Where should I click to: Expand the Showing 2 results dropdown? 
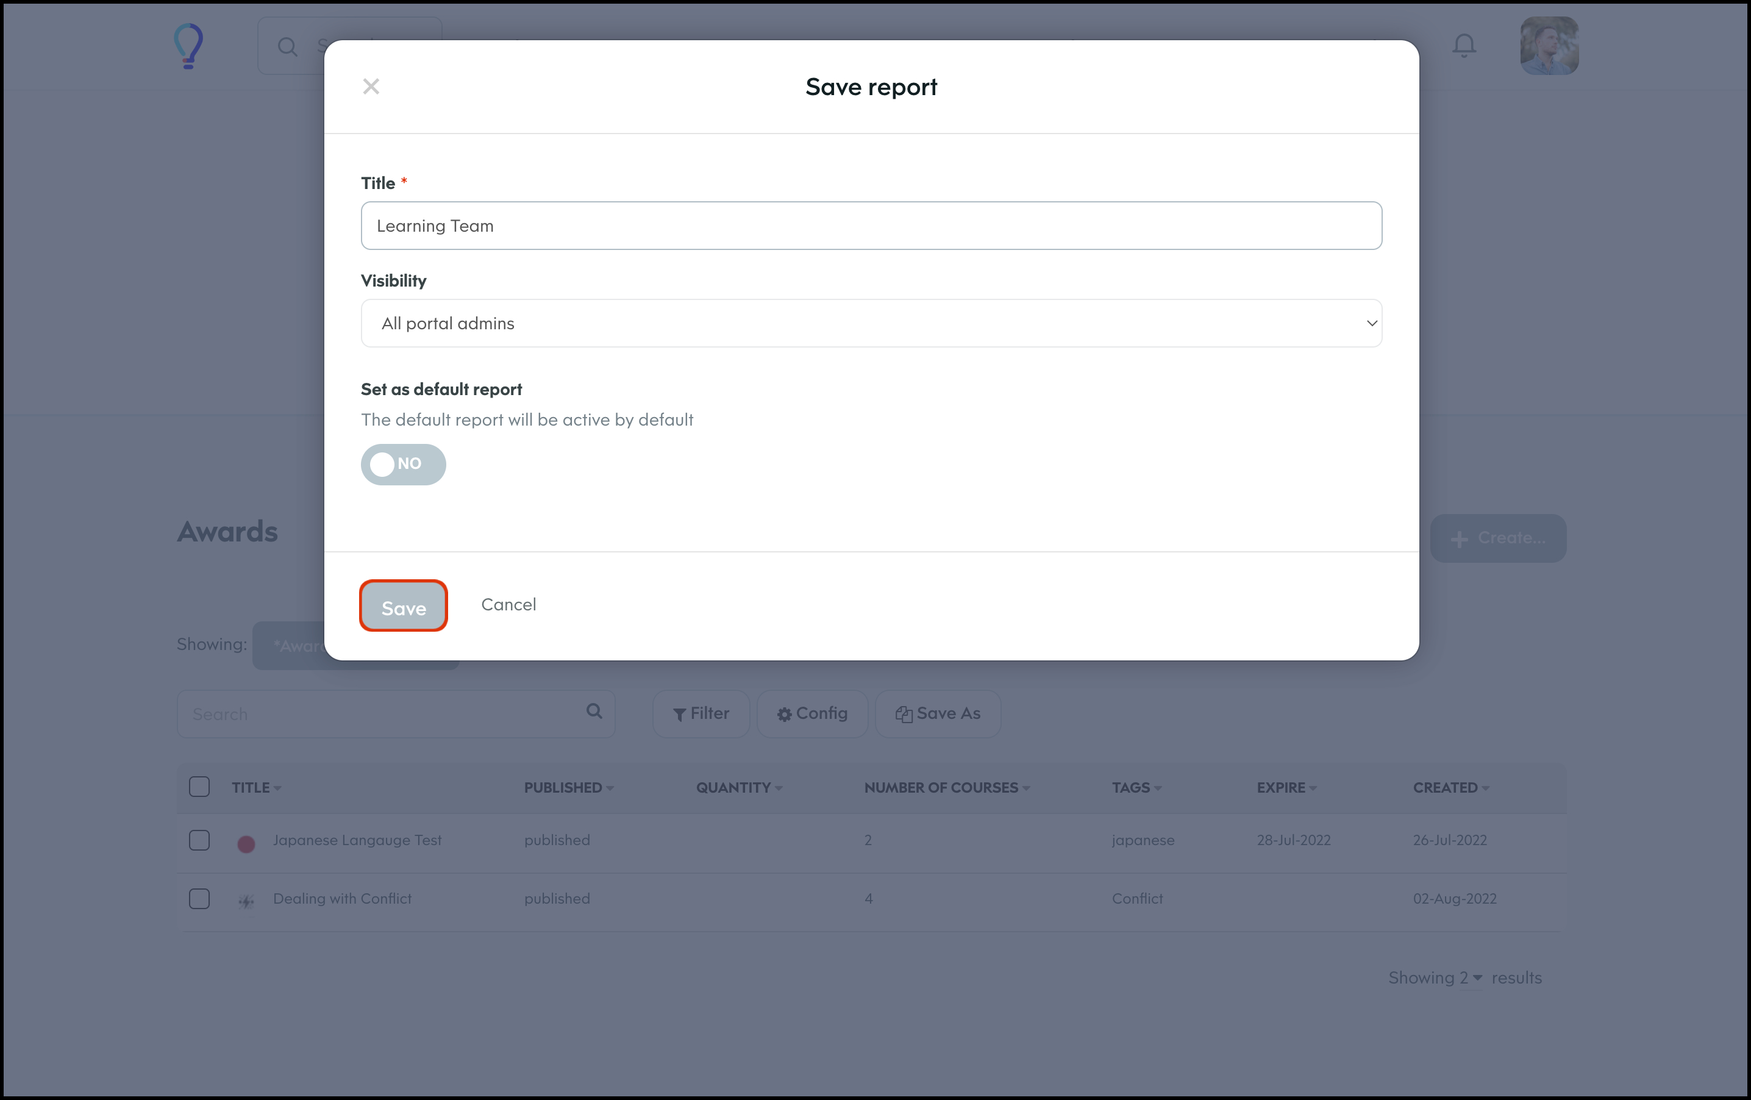pyautogui.click(x=1469, y=978)
